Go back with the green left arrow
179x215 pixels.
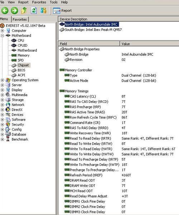5,10
